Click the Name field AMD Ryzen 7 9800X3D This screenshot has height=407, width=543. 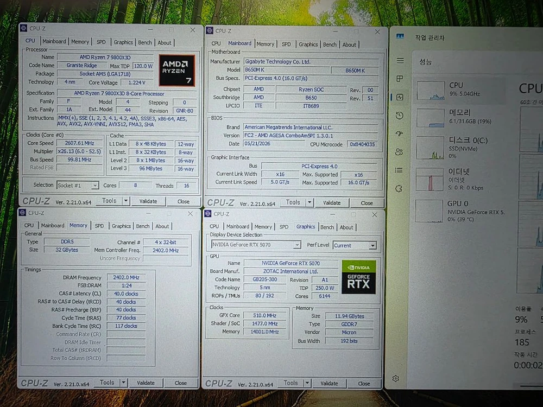tap(105, 57)
